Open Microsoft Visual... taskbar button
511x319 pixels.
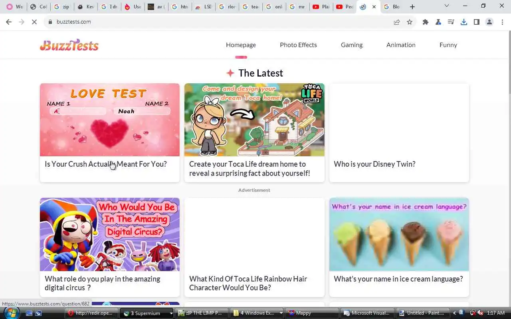click(x=368, y=313)
